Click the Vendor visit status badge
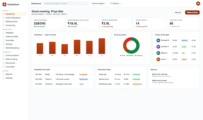 click(x=83, y=79)
